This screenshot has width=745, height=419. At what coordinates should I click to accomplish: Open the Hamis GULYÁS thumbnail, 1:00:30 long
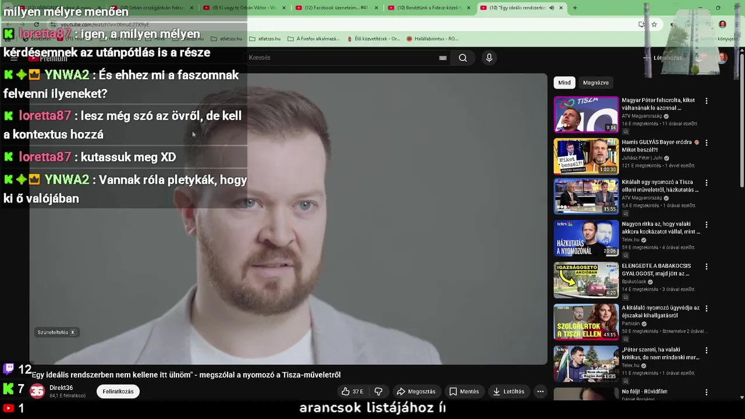point(586,156)
